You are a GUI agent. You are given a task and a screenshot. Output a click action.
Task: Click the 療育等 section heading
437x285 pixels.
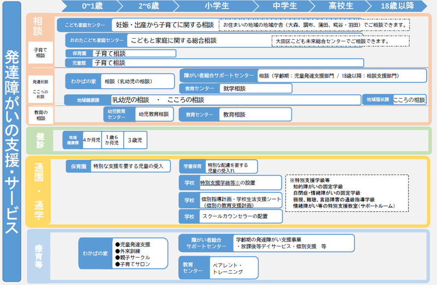click(39, 256)
